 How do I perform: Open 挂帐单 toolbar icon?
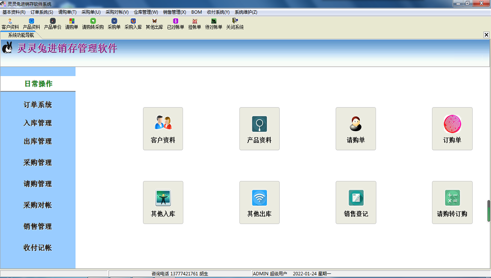click(x=195, y=24)
